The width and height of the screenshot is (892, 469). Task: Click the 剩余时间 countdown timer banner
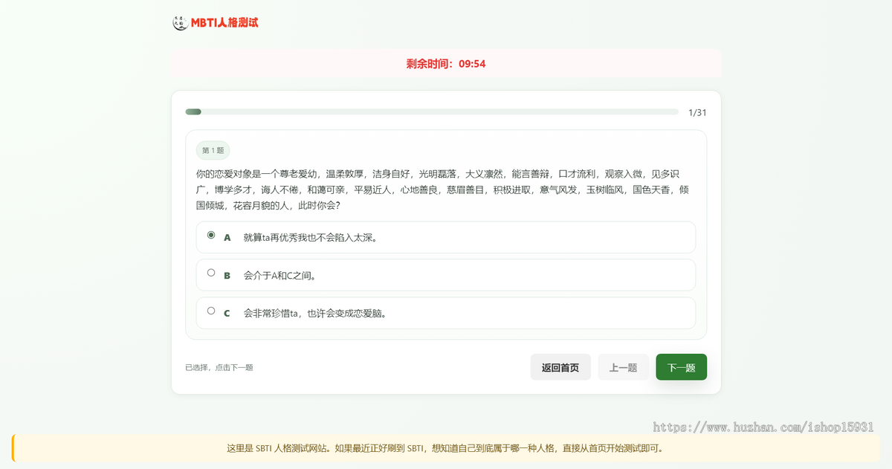pyautogui.click(x=446, y=64)
